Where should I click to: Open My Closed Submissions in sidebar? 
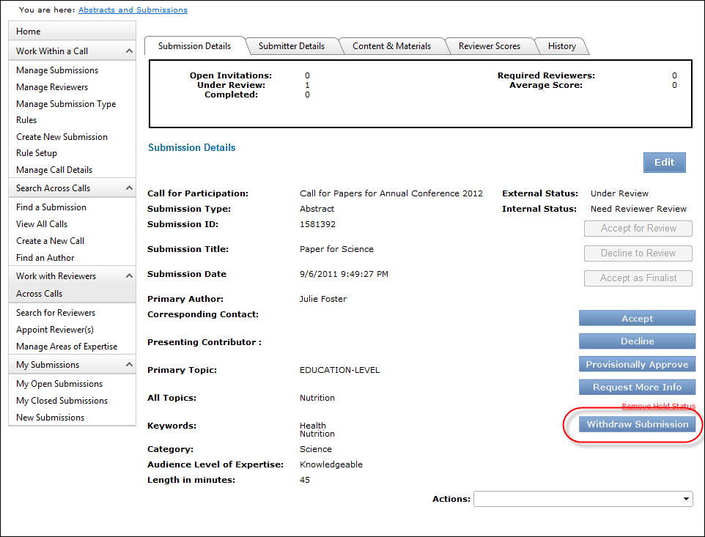pos(62,401)
